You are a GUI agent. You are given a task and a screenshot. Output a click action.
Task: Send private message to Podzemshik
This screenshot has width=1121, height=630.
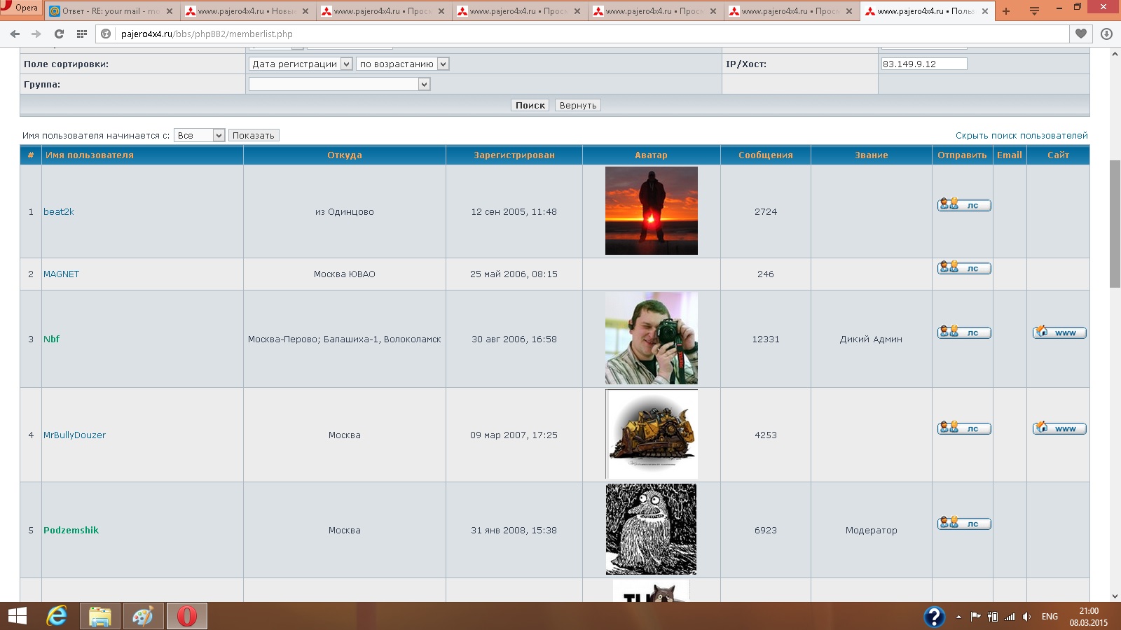click(964, 524)
